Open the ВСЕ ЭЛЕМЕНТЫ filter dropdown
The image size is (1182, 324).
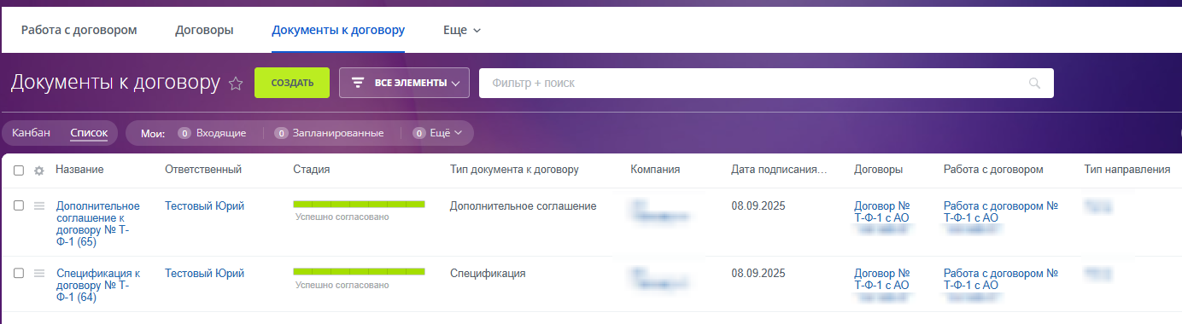coord(404,83)
